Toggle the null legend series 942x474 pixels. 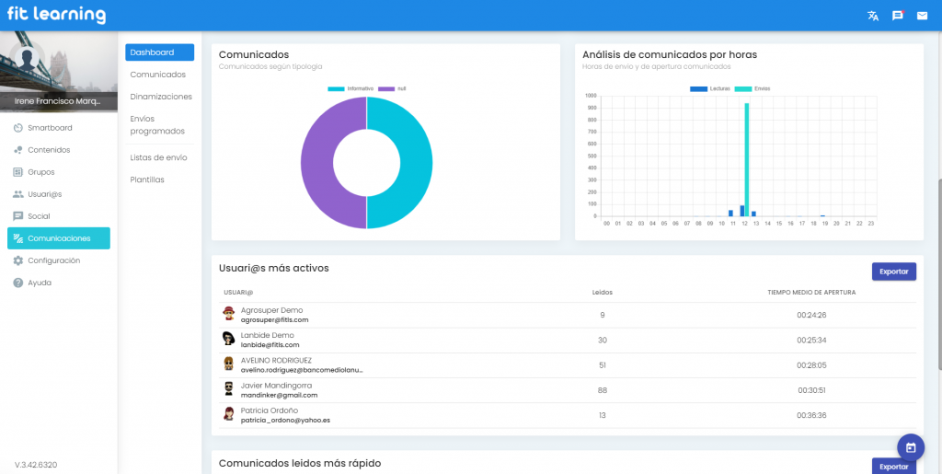click(394, 88)
